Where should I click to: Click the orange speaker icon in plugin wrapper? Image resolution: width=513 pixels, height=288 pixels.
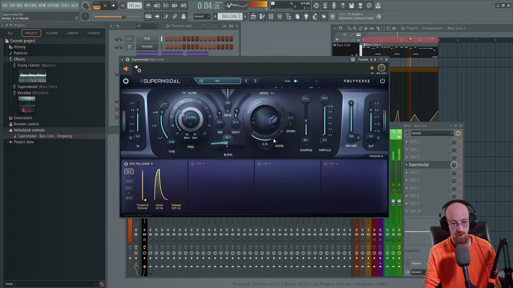pyautogui.click(x=126, y=69)
